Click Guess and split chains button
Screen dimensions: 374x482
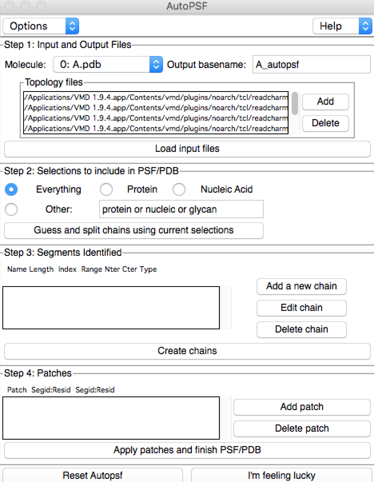133,231
